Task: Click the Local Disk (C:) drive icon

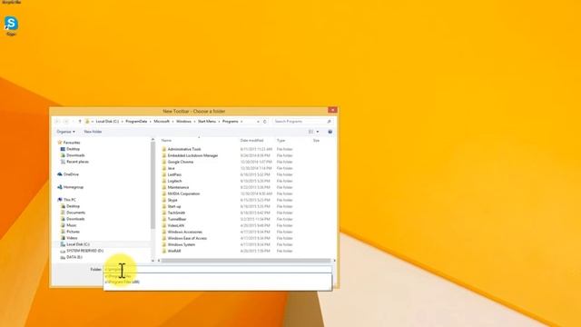Action: [x=63, y=244]
